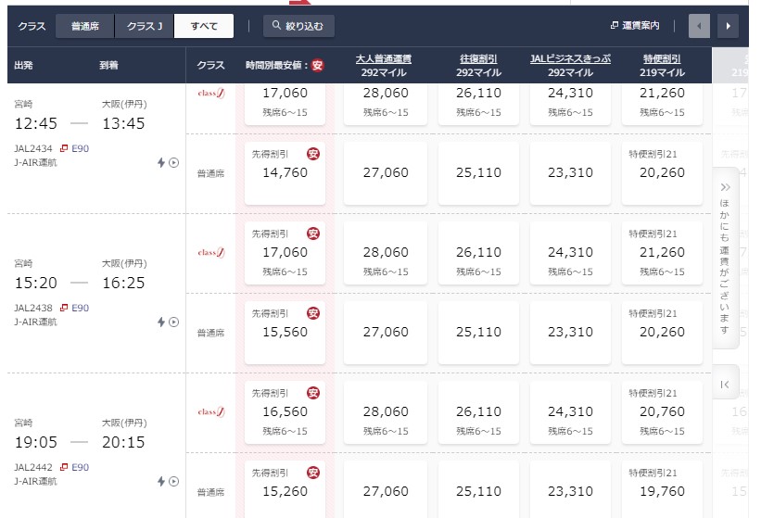Open the 絞り込む filter search button
This screenshot has width=761, height=518.
[298, 26]
